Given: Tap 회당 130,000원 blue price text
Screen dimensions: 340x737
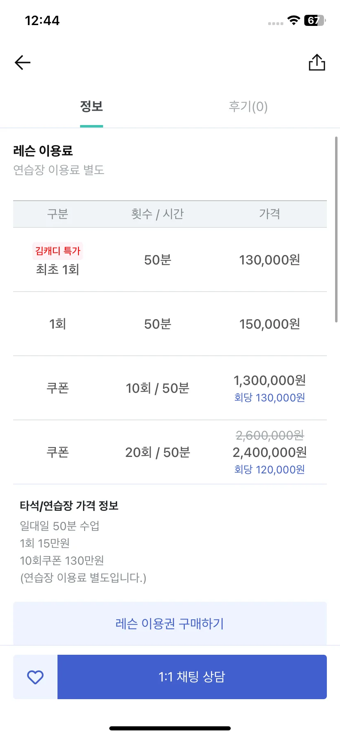Looking at the screenshot, I should (x=270, y=398).
